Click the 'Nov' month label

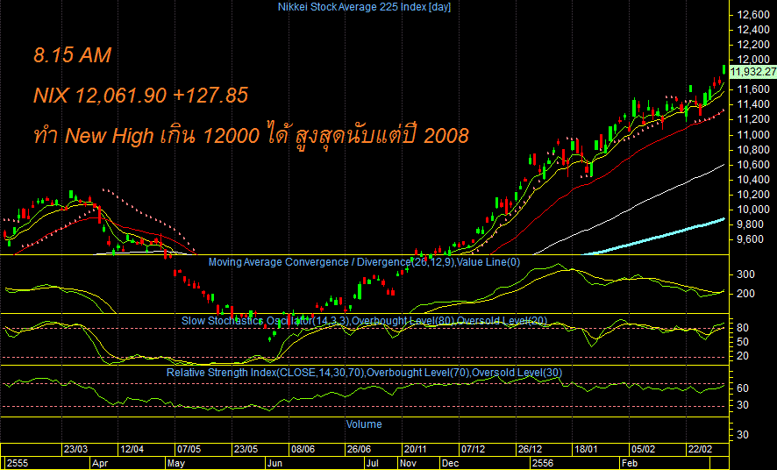click(x=409, y=463)
